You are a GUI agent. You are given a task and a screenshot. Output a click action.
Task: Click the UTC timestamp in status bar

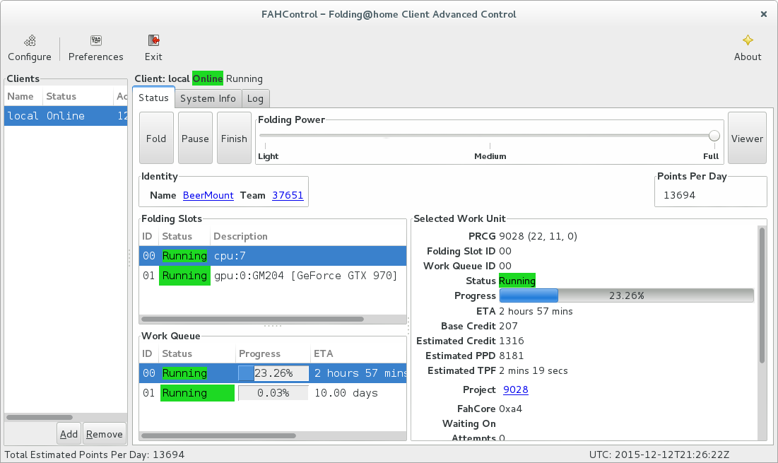[x=659, y=455]
